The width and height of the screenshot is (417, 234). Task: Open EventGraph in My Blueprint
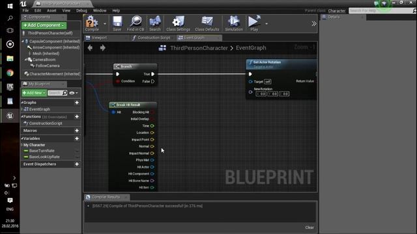point(39,109)
